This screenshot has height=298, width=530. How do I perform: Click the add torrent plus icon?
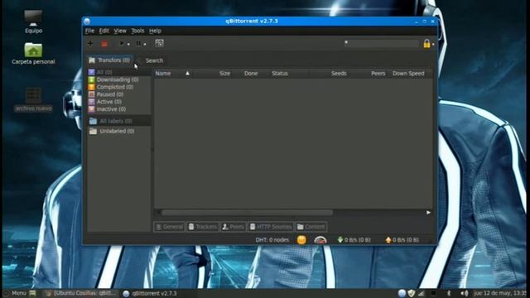pyautogui.click(x=90, y=43)
